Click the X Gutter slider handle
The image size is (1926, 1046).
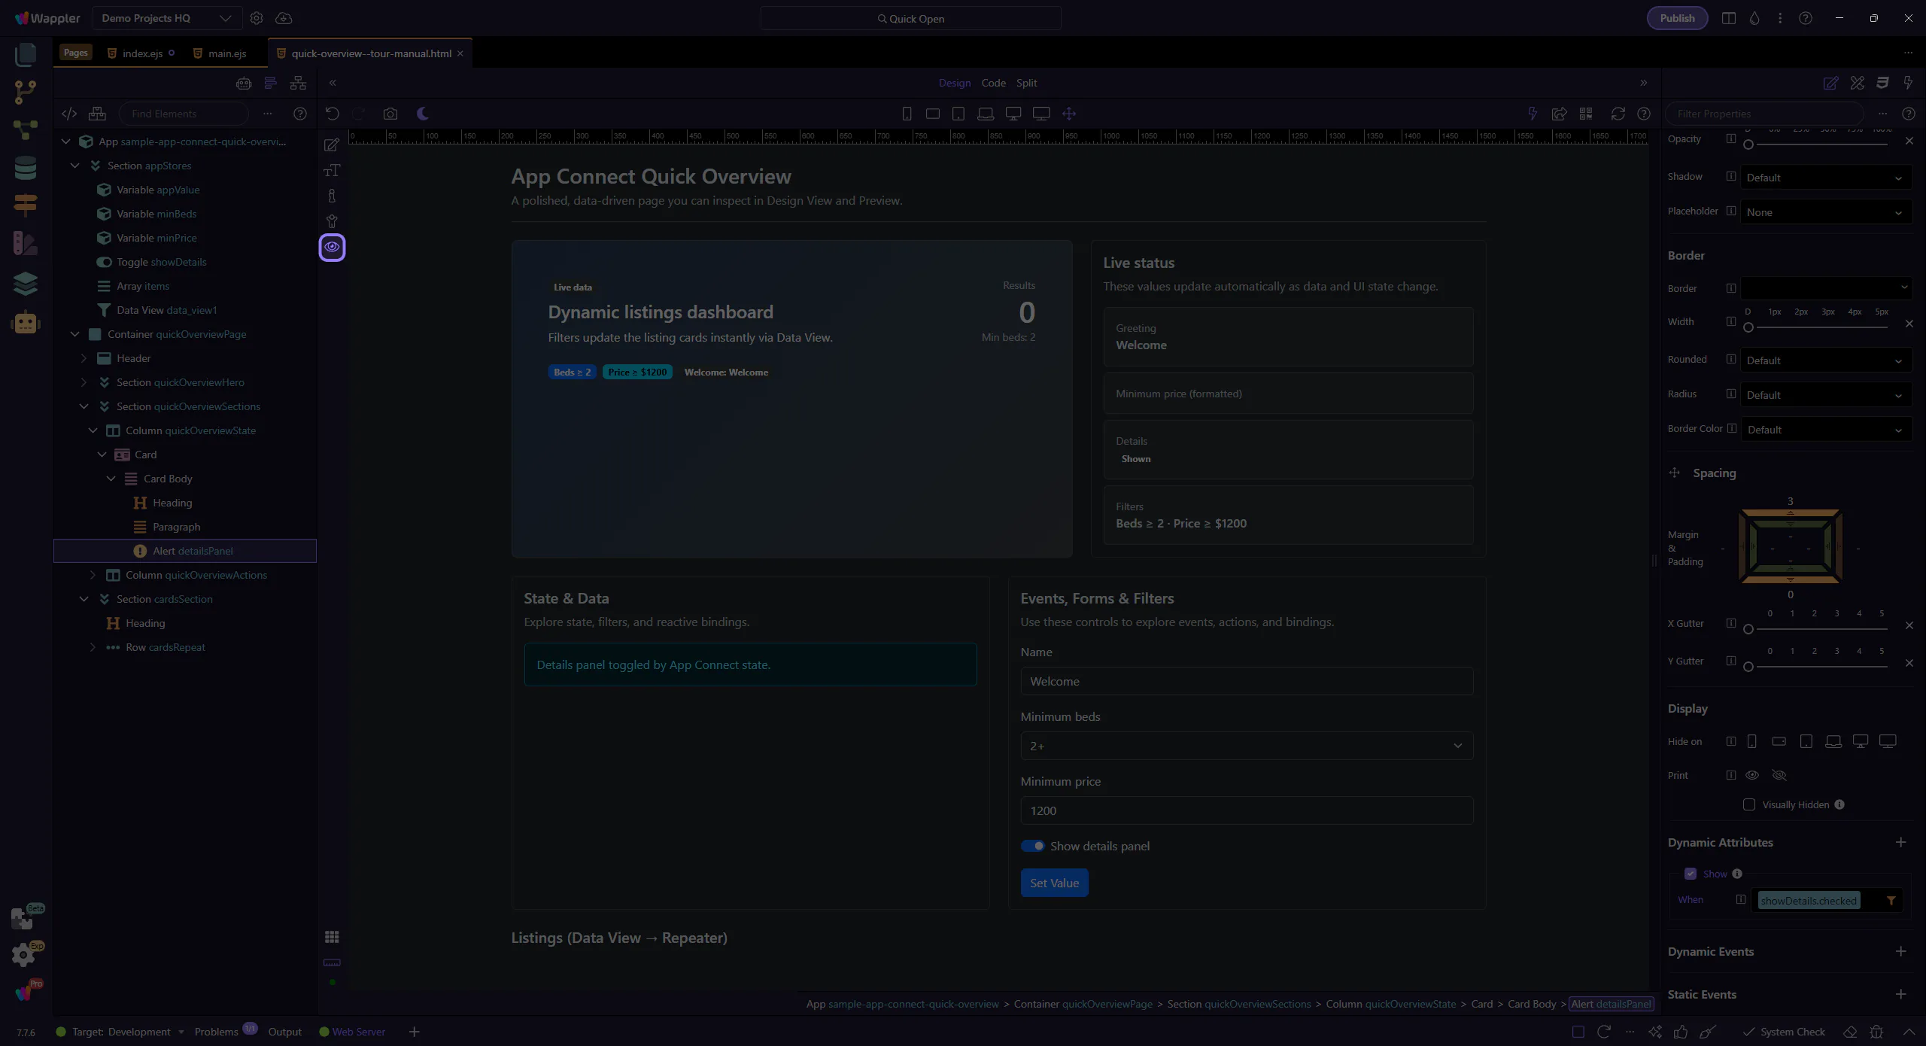tap(1748, 628)
